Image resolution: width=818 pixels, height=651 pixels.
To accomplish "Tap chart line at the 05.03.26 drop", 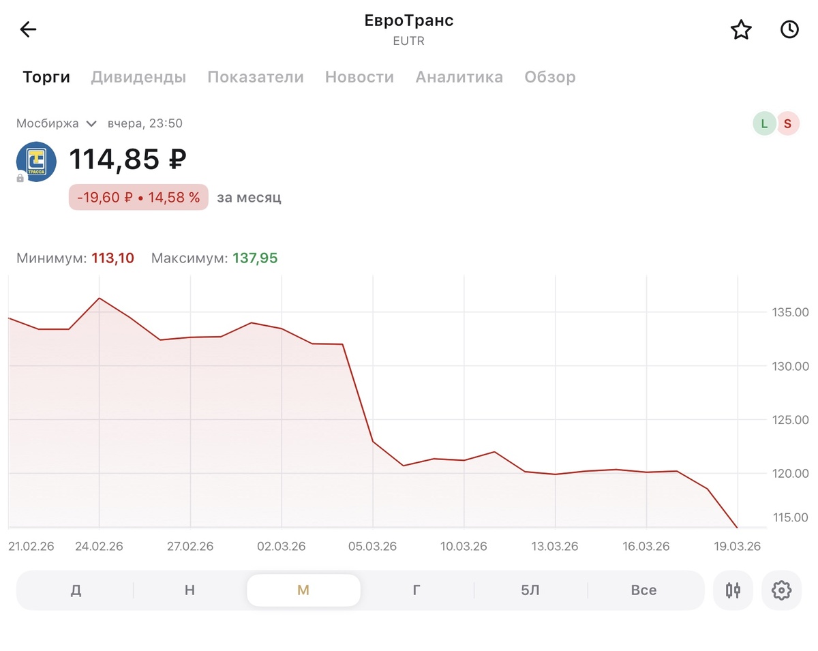I will (373, 441).
